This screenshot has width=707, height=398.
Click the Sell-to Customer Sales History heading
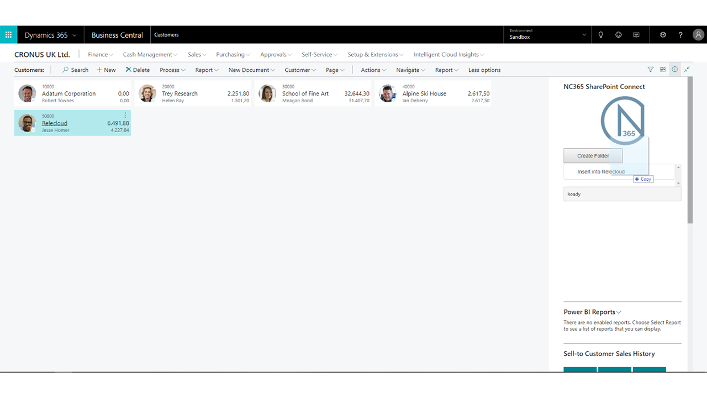tap(609, 354)
